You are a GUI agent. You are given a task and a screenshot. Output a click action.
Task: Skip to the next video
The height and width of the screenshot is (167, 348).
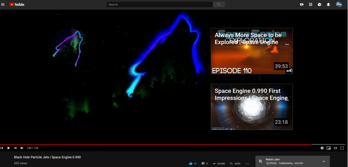tap(15, 148)
